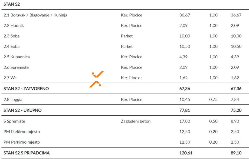Click the "2.6 Spremište" row label

pyautogui.click(x=16, y=67)
